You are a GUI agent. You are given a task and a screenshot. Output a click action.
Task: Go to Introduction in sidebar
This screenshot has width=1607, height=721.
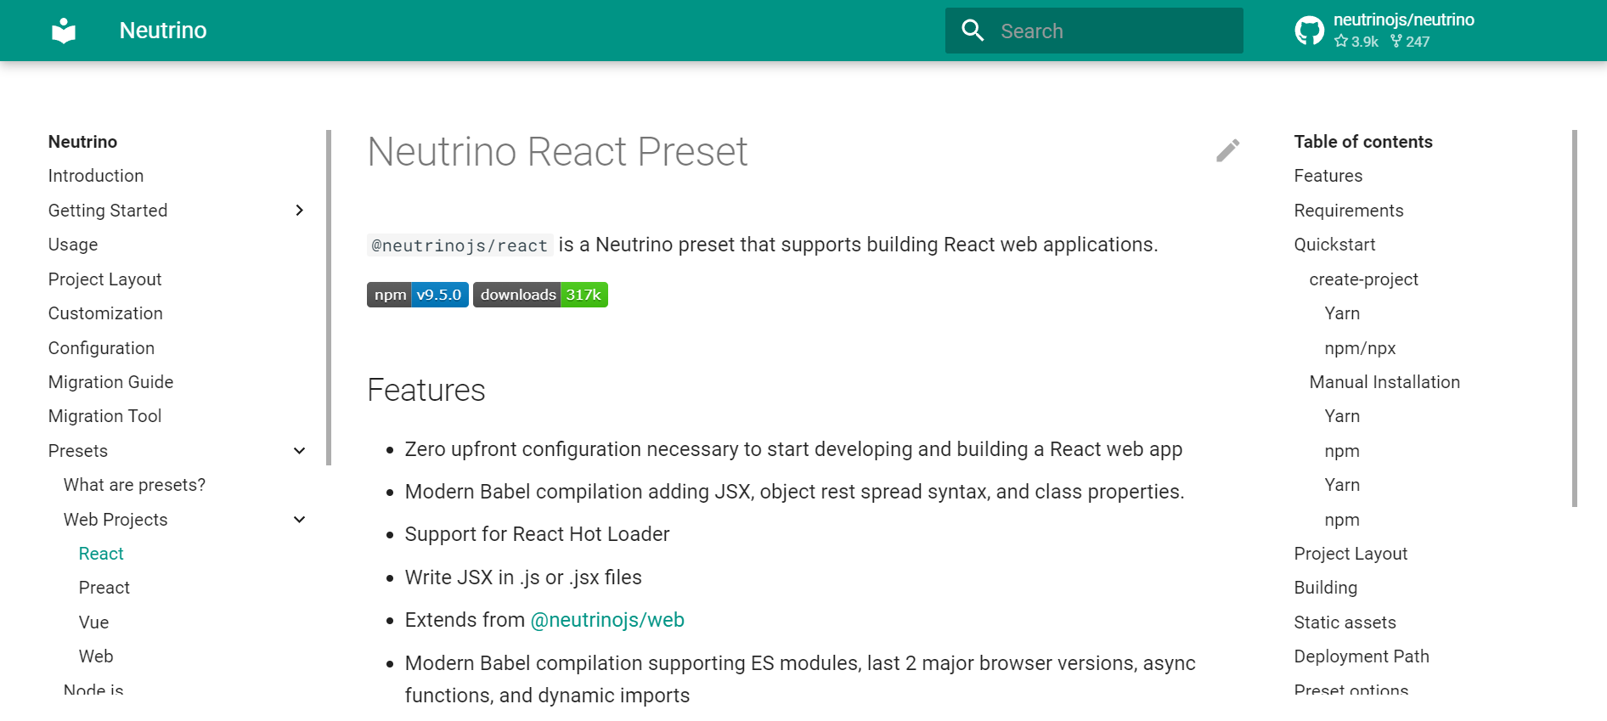96,176
